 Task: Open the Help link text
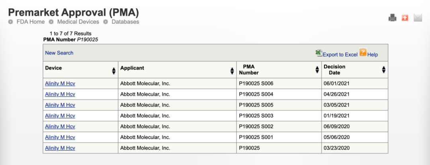point(373,55)
